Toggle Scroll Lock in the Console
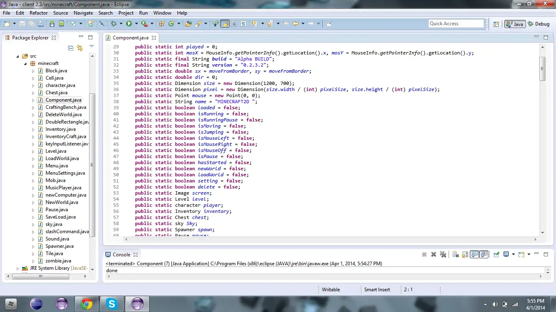Image resolution: width=556 pixels, height=312 pixels. click(465, 255)
